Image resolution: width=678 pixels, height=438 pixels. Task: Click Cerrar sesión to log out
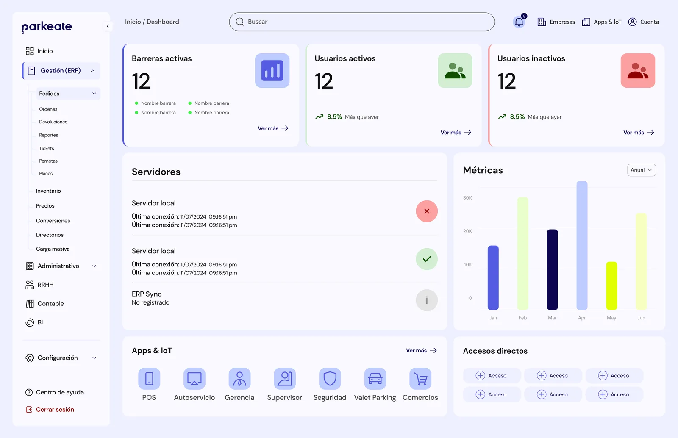[x=50, y=410]
